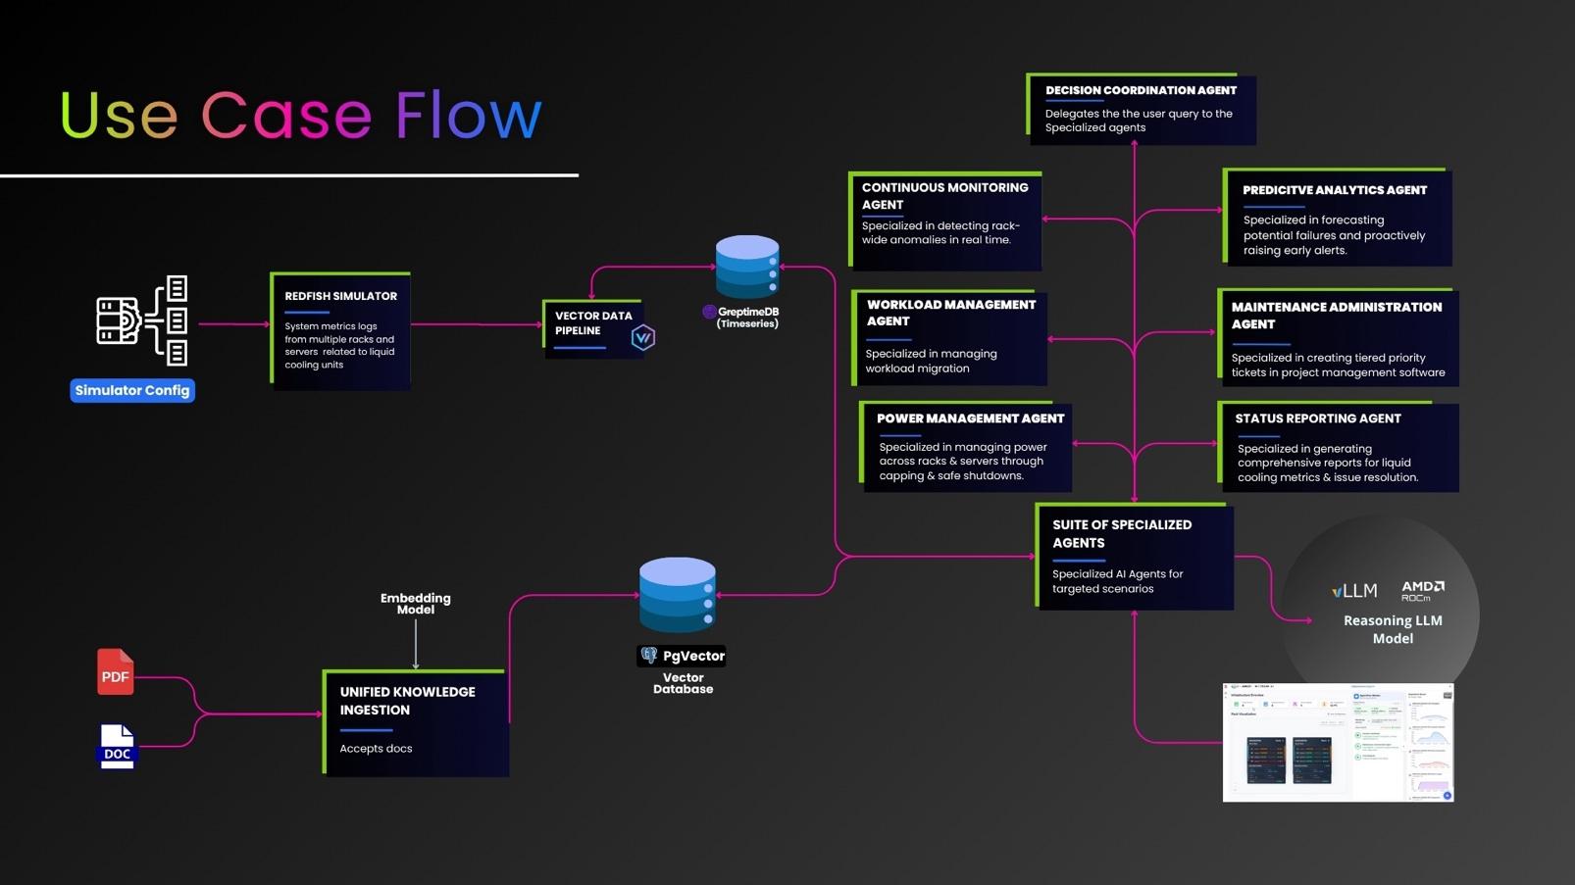Screen dimensions: 1575x885
Task: Click the Continuous Monitoring Agent card
Action: (x=945, y=221)
